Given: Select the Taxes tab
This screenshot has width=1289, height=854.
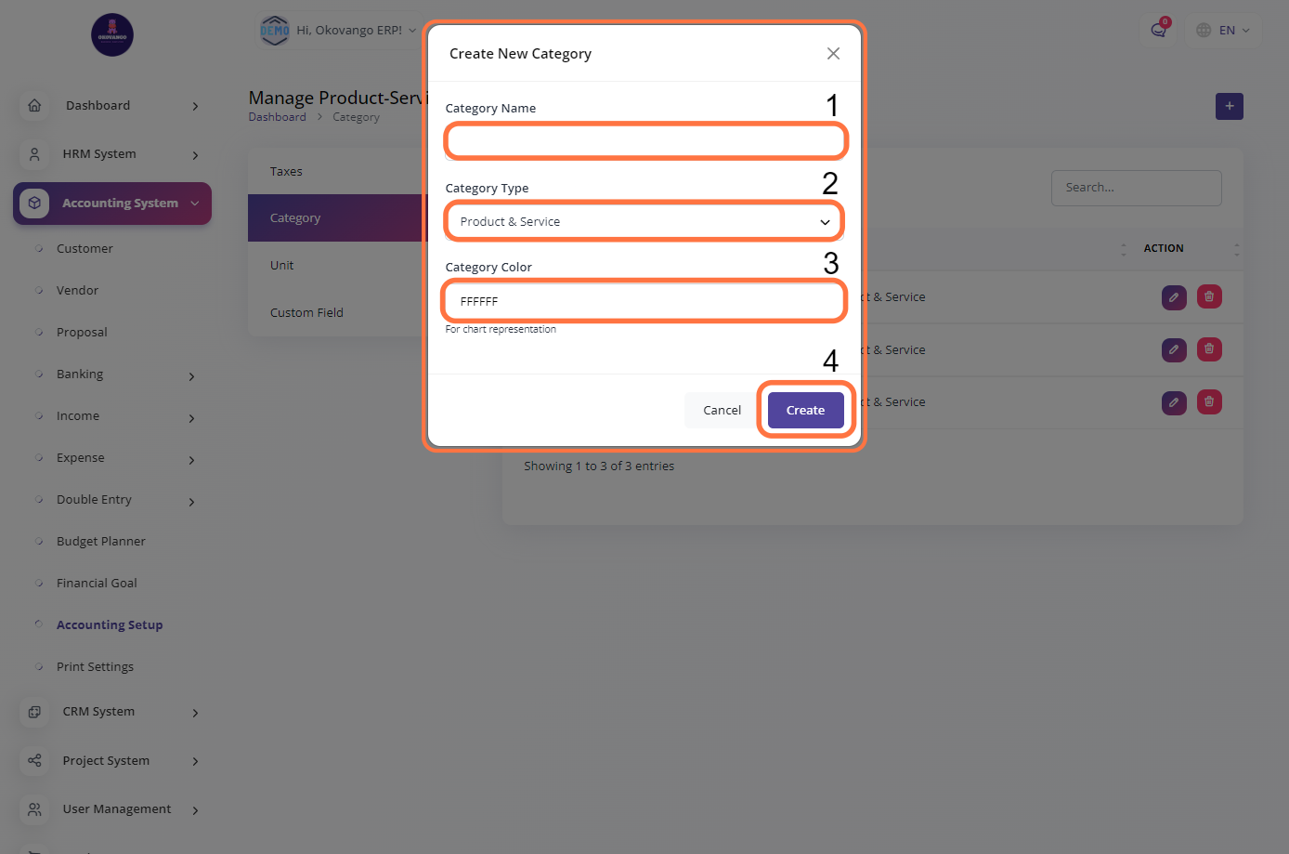Looking at the screenshot, I should pos(286,172).
